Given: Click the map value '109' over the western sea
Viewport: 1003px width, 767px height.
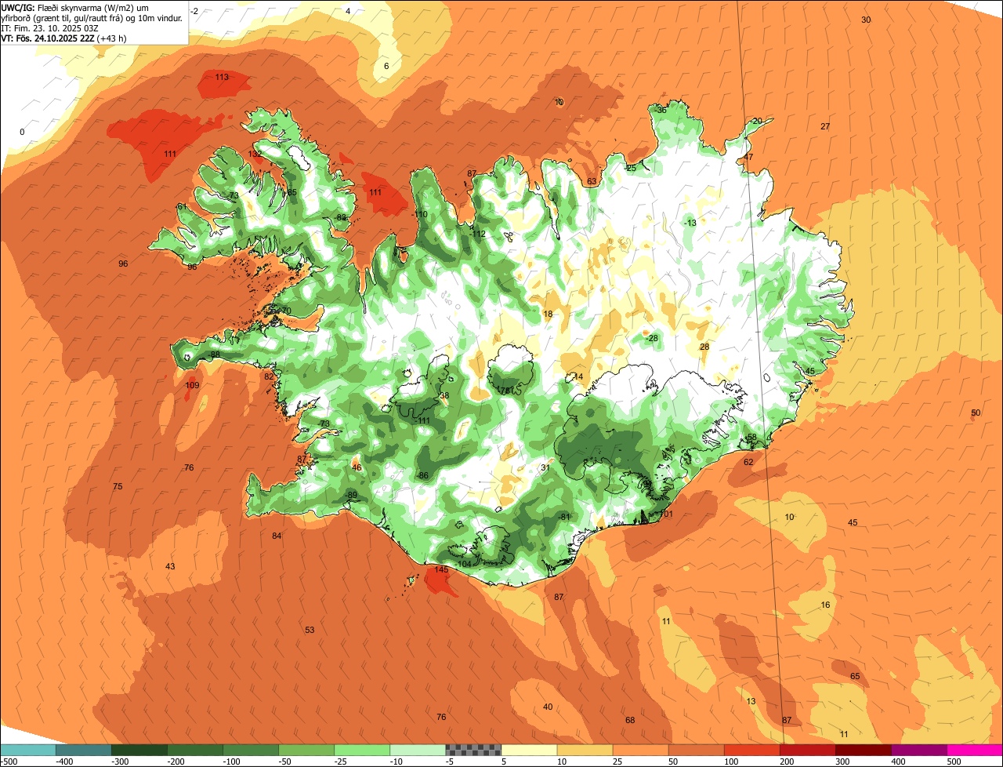Looking at the screenshot, I should [192, 385].
